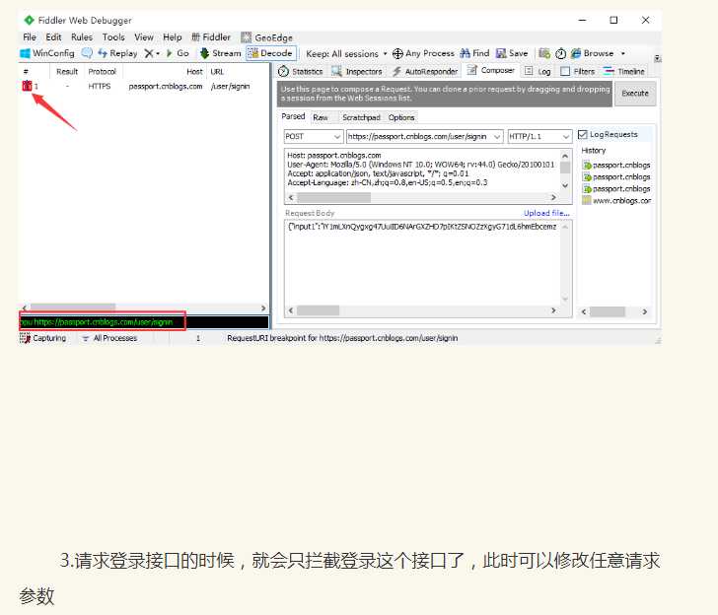The width and height of the screenshot is (718, 615).
Task: Open the Edit menu
Action: pos(53,37)
